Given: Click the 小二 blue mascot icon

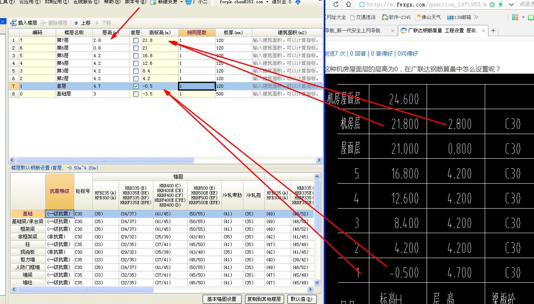Looking at the screenshot, I should [x=188, y=2].
